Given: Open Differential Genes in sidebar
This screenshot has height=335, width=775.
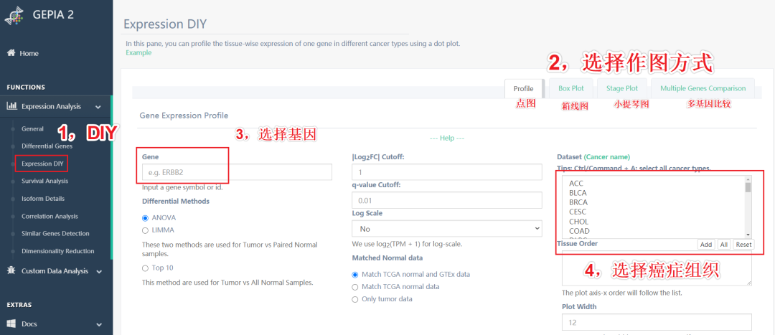Looking at the screenshot, I should 47,146.
